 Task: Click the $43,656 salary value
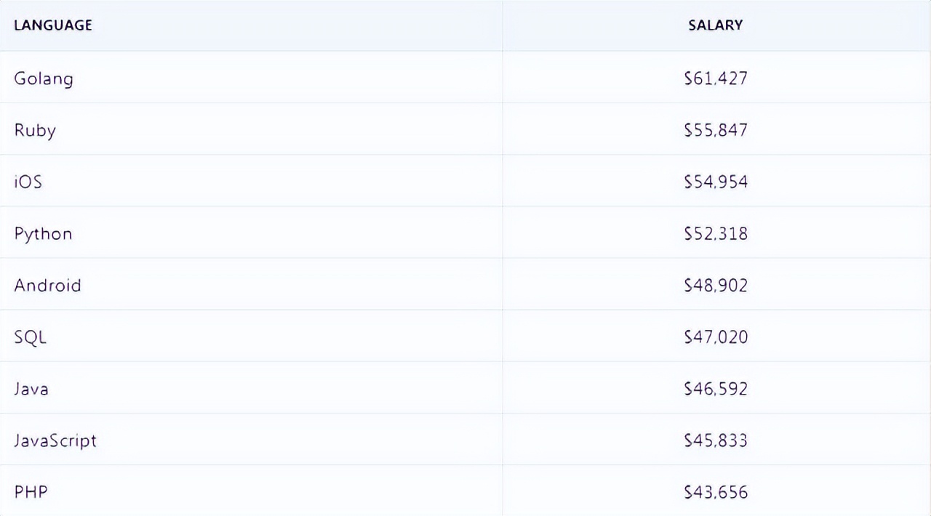[x=716, y=492]
